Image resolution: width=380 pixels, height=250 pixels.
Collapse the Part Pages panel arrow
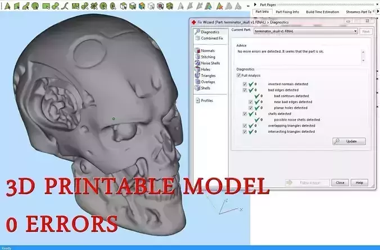point(255,4)
